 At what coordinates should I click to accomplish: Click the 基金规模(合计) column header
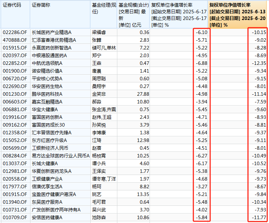click(x=133, y=15)
